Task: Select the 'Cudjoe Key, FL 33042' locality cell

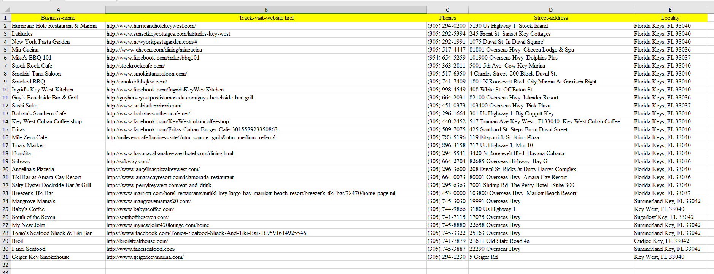Action: click(x=670, y=241)
